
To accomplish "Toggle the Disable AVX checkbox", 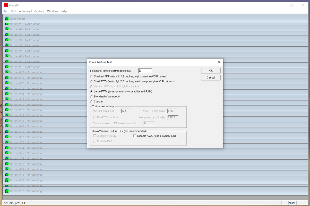I will click(x=94, y=141).
